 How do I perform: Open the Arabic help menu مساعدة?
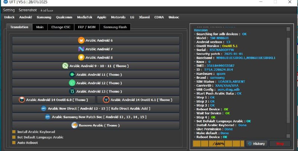coord(47,10)
